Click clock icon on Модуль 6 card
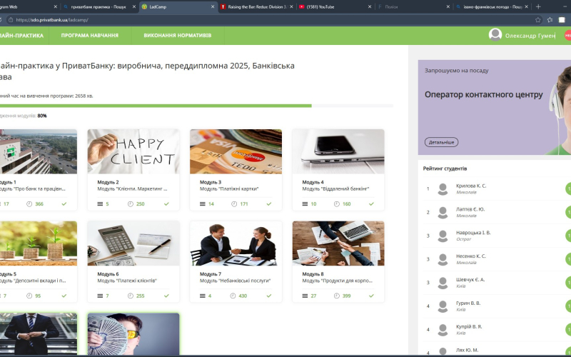Image resolution: width=571 pixels, height=357 pixels. (131, 296)
